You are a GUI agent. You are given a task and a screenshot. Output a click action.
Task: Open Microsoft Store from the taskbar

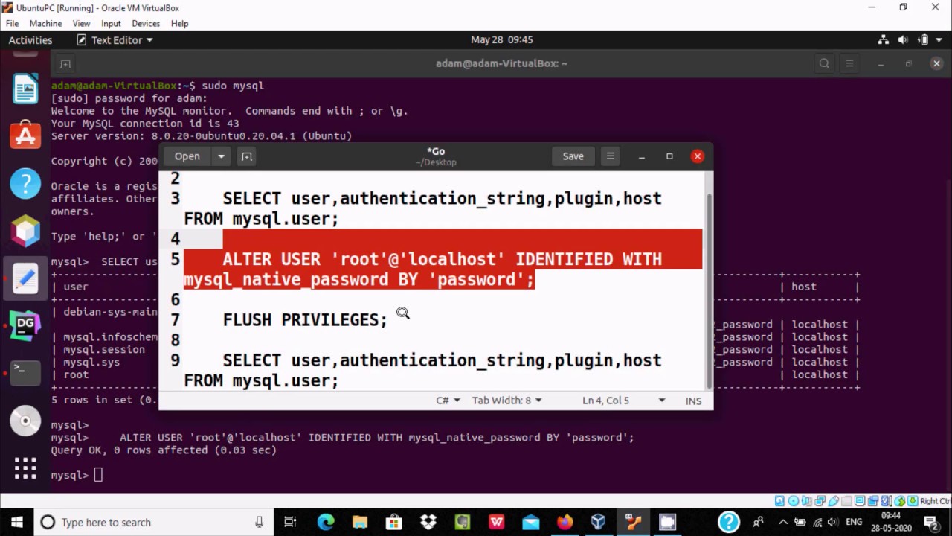coord(394,522)
